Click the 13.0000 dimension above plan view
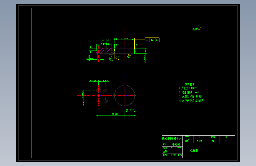 point(92,80)
